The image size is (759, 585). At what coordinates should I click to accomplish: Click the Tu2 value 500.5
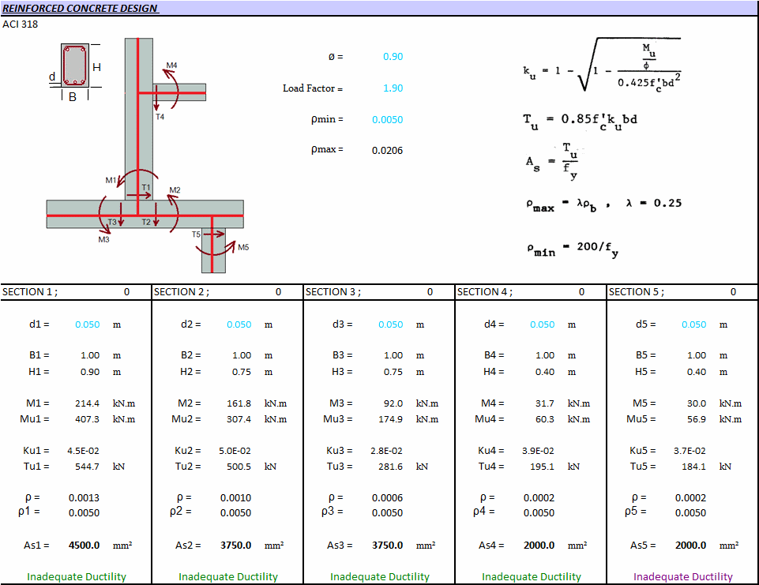pos(239,467)
